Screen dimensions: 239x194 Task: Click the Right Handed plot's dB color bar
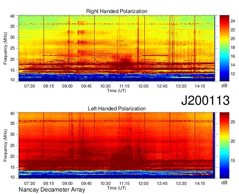click(224, 48)
